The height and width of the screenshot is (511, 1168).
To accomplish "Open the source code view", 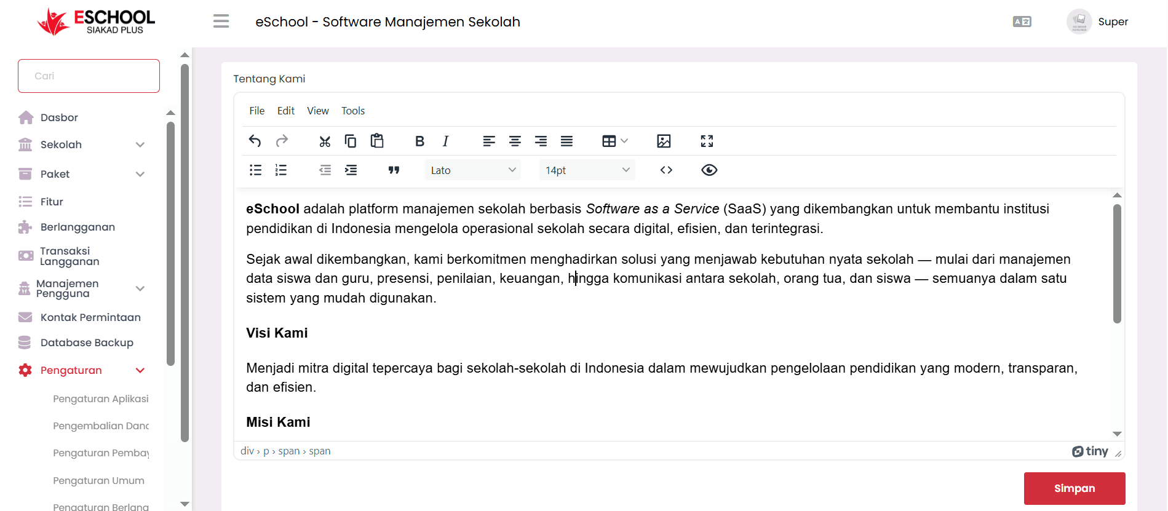I will pyautogui.click(x=666, y=170).
